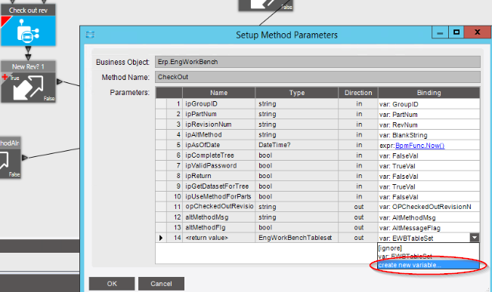Click the Cancel button

pyautogui.click(x=161, y=284)
